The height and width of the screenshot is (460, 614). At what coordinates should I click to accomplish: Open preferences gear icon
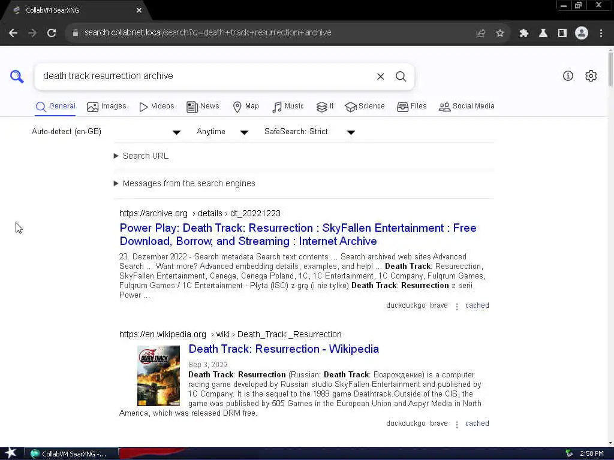pyautogui.click(x=591, y=76)
